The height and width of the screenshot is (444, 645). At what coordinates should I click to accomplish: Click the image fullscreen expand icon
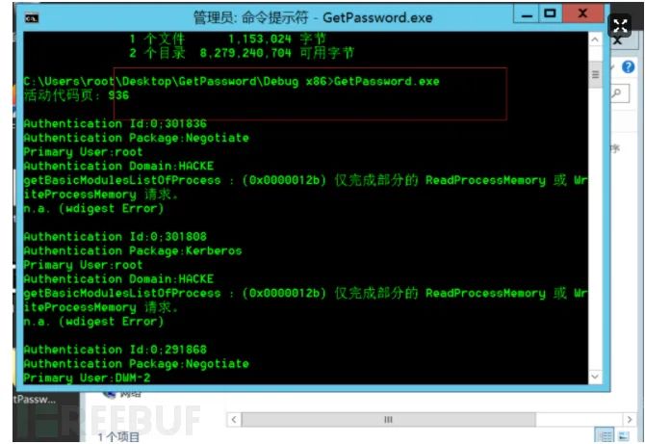click(620, 26)
